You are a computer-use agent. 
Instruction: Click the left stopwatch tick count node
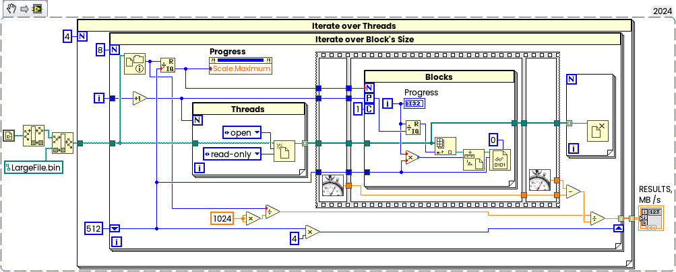(332, 185)
